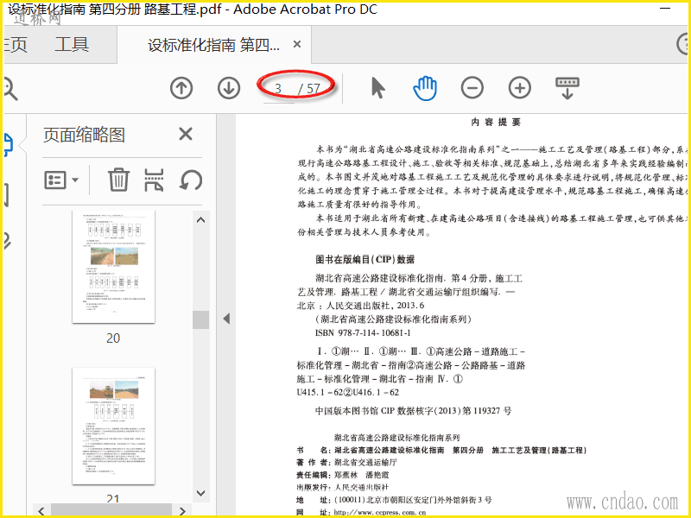The width and height of the screenshot is (691, 518).
Task: Click the insert pages icon in thumbnails panel
Action: [x=155, y=180]
